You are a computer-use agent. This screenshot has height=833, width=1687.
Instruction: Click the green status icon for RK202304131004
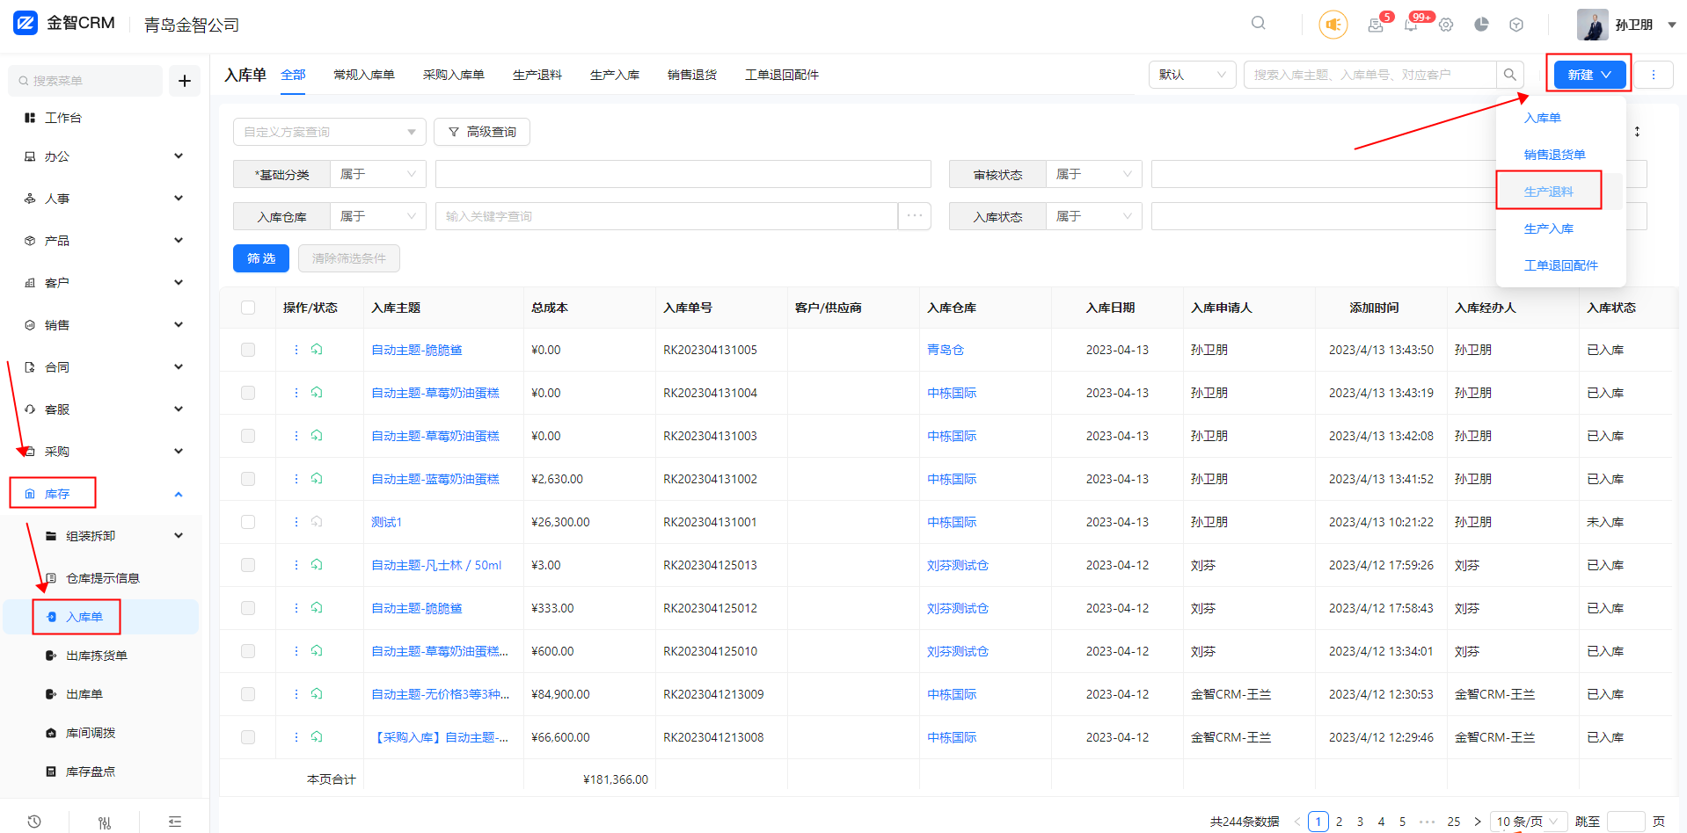point(317,393)
